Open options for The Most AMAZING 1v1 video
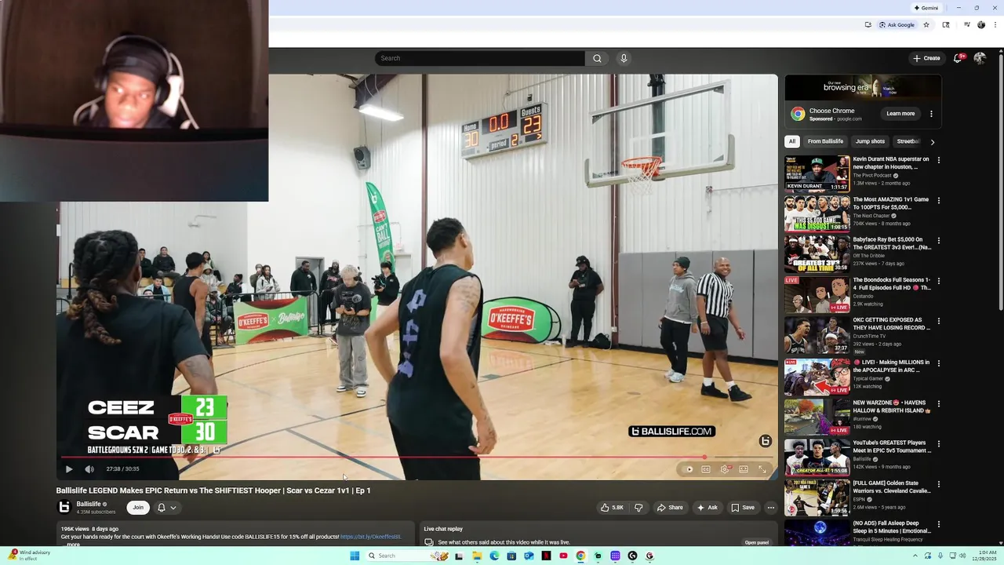The height and width of the screenshot is (565, 1004). [938, 200]
